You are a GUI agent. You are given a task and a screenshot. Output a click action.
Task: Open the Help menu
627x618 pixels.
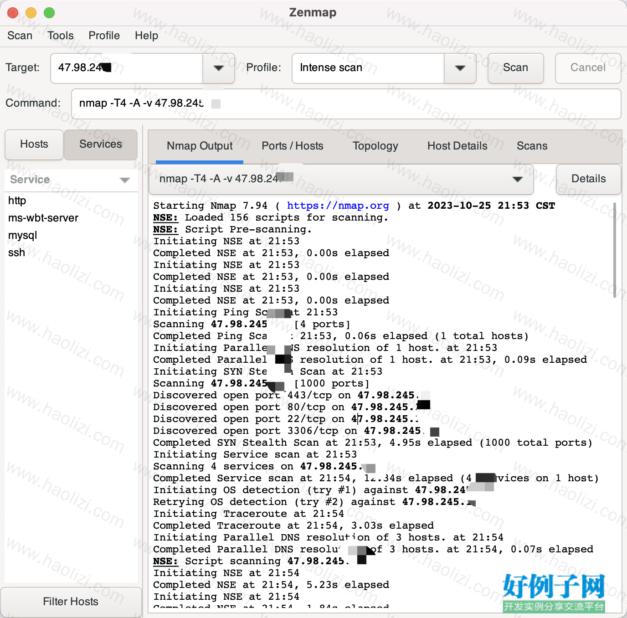click(146, 36)
